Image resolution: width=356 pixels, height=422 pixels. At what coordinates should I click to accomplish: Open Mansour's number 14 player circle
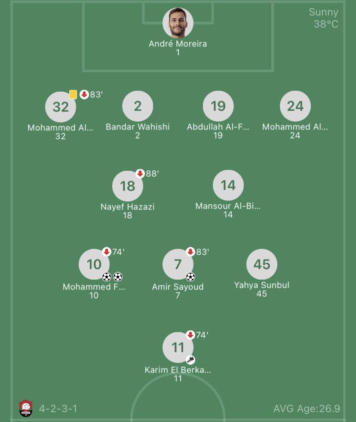(x=228, y=185)
